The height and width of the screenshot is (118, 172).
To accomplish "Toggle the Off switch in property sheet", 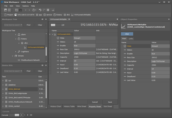I will coord(56,25).
